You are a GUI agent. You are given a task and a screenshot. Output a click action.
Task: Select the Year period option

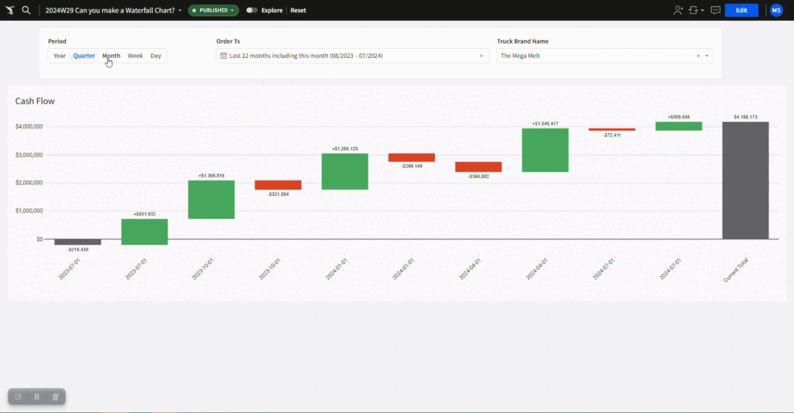[60, 56]
